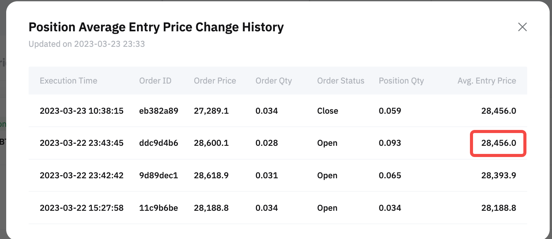Click the highlighted 28,456.0 average entry price
The image size is (552, 239).
[499, 143]
